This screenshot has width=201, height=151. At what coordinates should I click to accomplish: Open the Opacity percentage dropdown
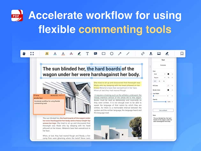[x=170, y=102]
